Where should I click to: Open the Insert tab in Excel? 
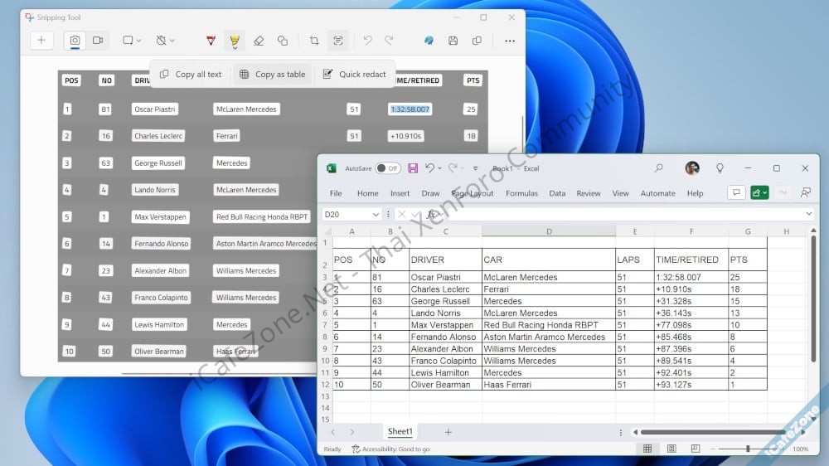[x=400, y=193]
